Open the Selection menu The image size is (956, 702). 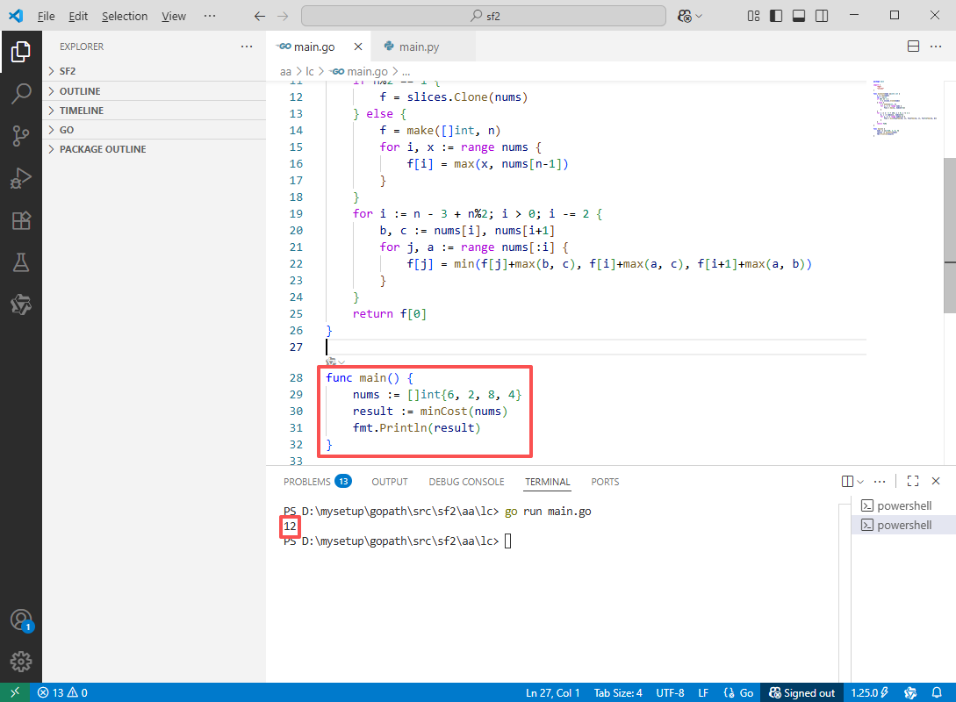click(125, 17)
